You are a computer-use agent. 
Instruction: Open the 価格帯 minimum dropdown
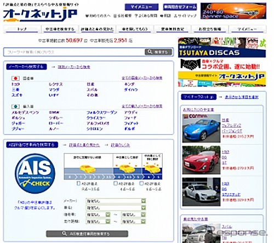pos(98,214)
